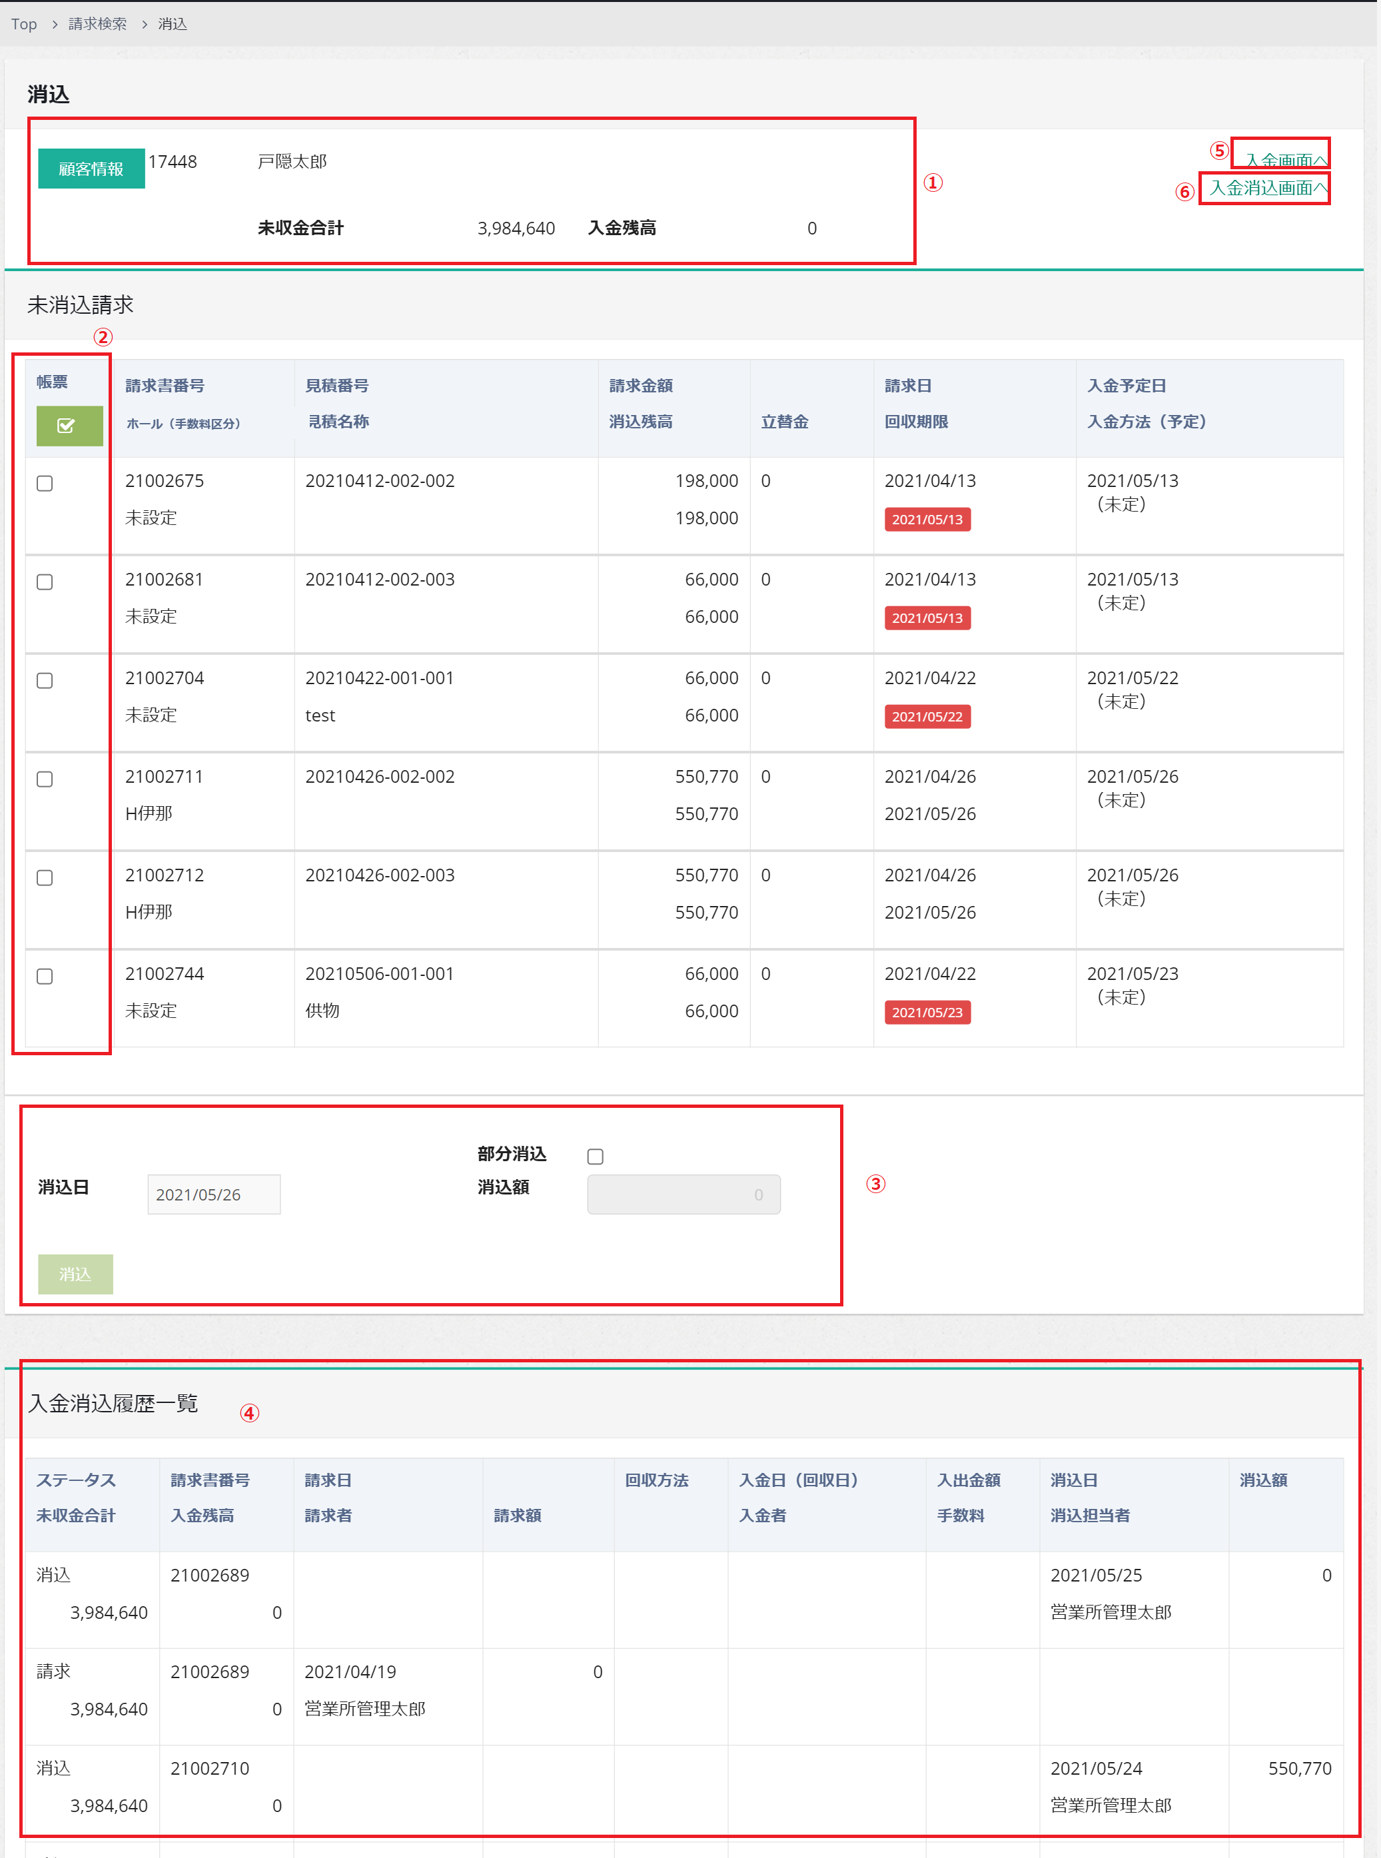Viewport: 1381px width, 1858px height.
Task: Select checkbox for invoice 21002704
Action: coord(45,680)
